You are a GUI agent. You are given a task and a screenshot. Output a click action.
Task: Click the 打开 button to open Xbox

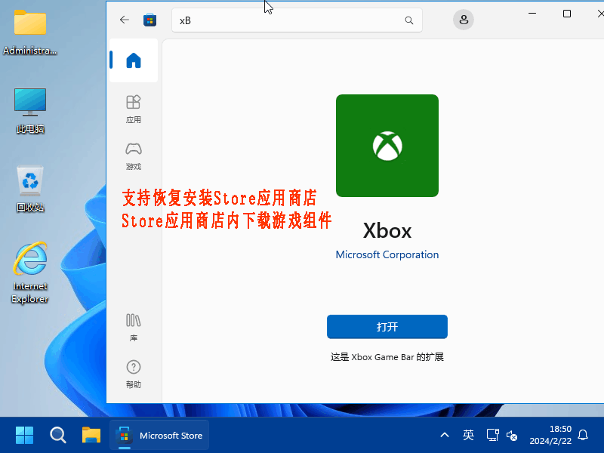pos(387,327)
